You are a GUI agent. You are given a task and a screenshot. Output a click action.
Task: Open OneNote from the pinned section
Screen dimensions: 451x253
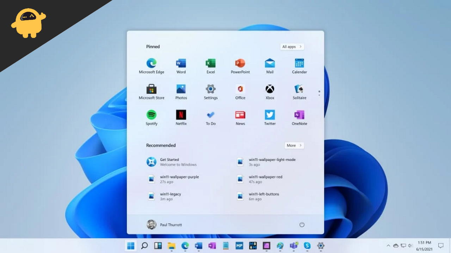coord(299,118)
